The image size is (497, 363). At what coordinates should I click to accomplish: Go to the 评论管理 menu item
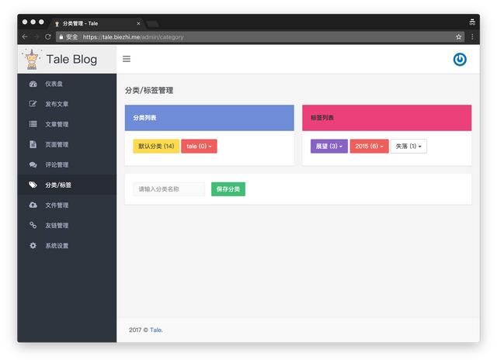pos(67,164)
